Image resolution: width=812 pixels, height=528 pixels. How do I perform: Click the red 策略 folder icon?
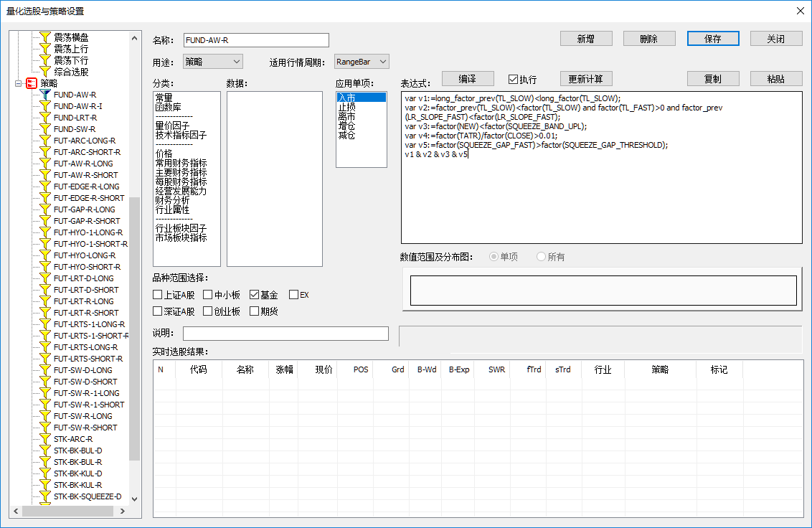(32, 83)
